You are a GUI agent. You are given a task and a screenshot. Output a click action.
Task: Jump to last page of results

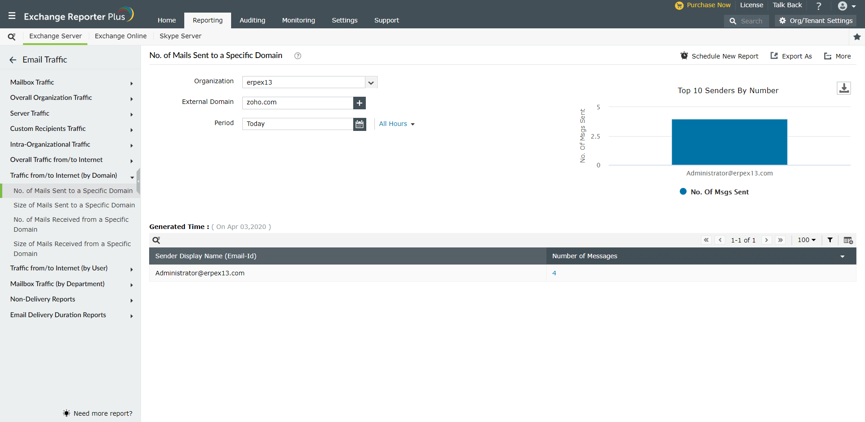780,240
